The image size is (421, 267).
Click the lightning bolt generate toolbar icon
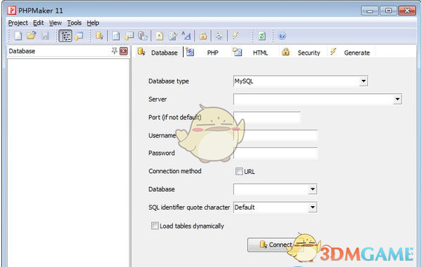[235, 36]
